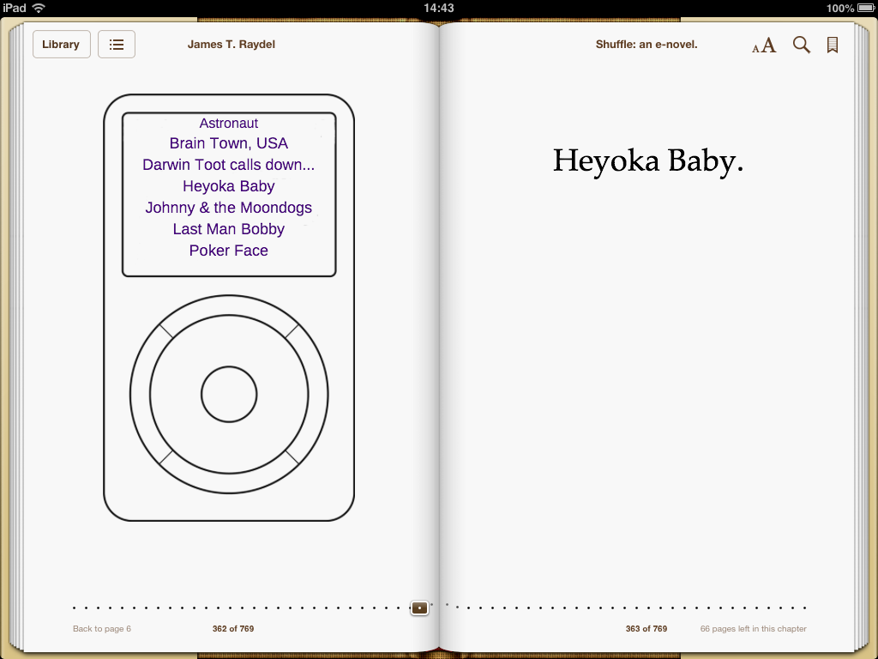This screenshot has height=659, width=878.
Task: Open the table of contents list icon
Action: click(x=117, y=45)
